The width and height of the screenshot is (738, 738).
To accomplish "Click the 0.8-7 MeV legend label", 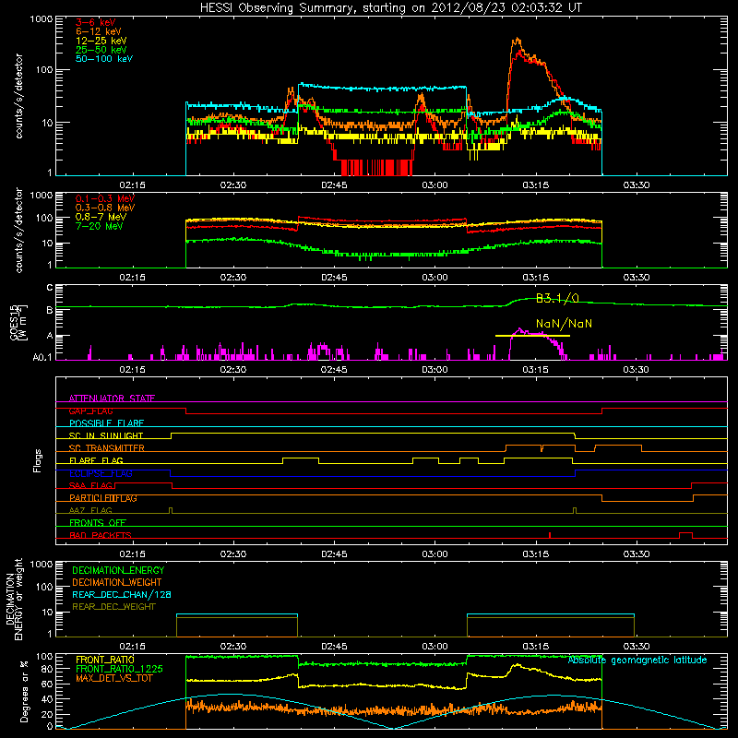I will click(x=101, y=217).
